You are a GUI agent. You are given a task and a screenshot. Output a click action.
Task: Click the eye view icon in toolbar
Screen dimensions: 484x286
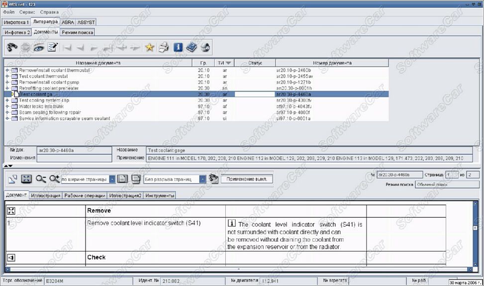[x=39, y=47]
